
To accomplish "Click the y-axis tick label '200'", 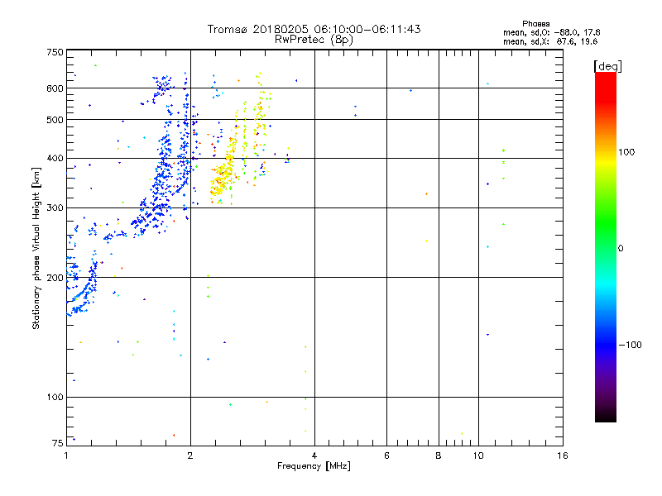I will [55, 278].
